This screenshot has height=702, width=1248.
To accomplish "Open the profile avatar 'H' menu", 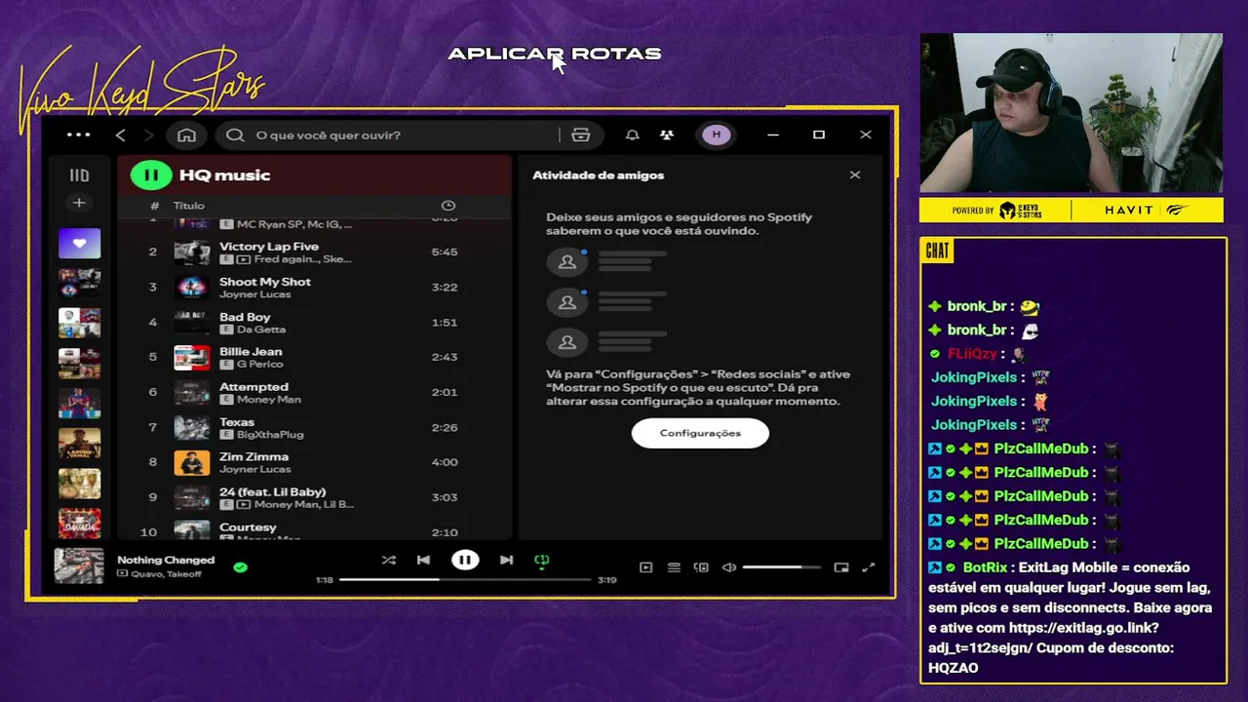I will [x=717, y=135].
